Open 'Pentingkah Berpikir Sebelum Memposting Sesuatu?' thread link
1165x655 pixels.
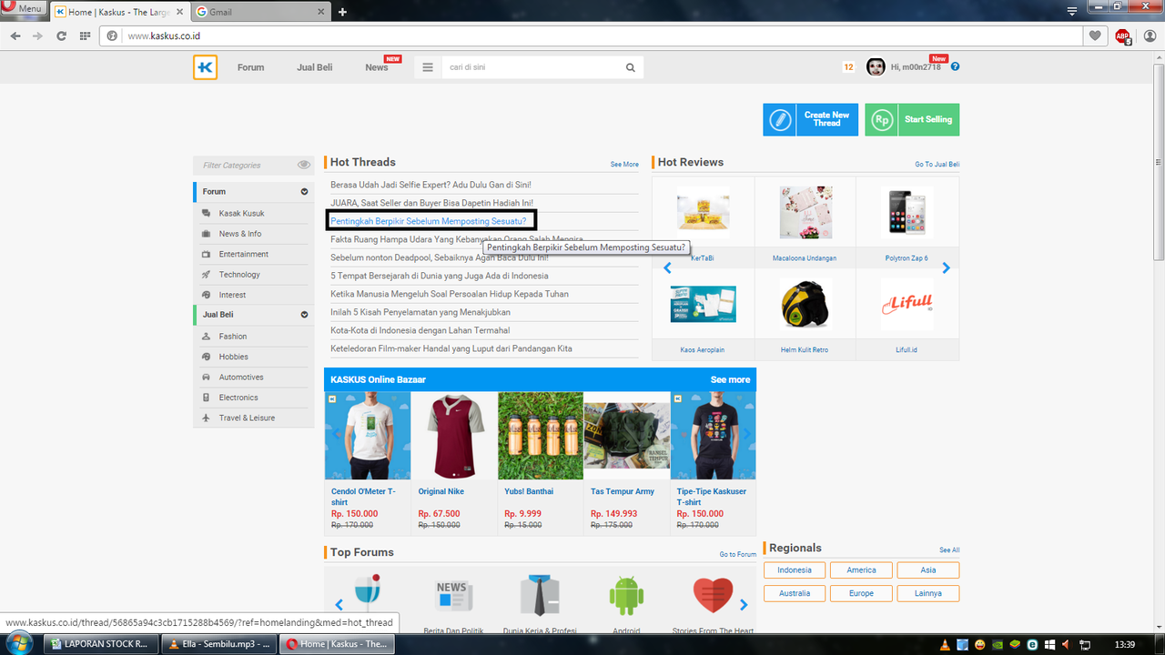tap(429, 221)
